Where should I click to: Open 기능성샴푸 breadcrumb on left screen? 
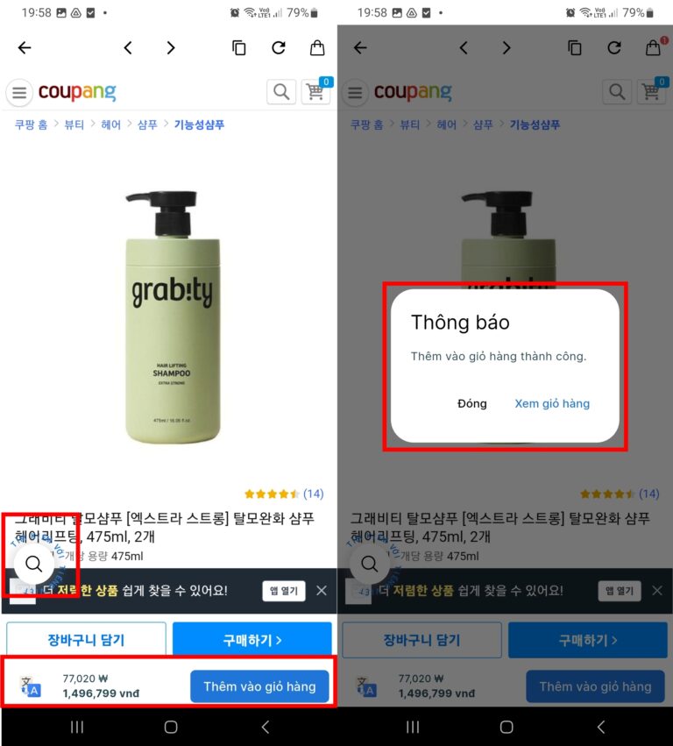click(199, 124)
